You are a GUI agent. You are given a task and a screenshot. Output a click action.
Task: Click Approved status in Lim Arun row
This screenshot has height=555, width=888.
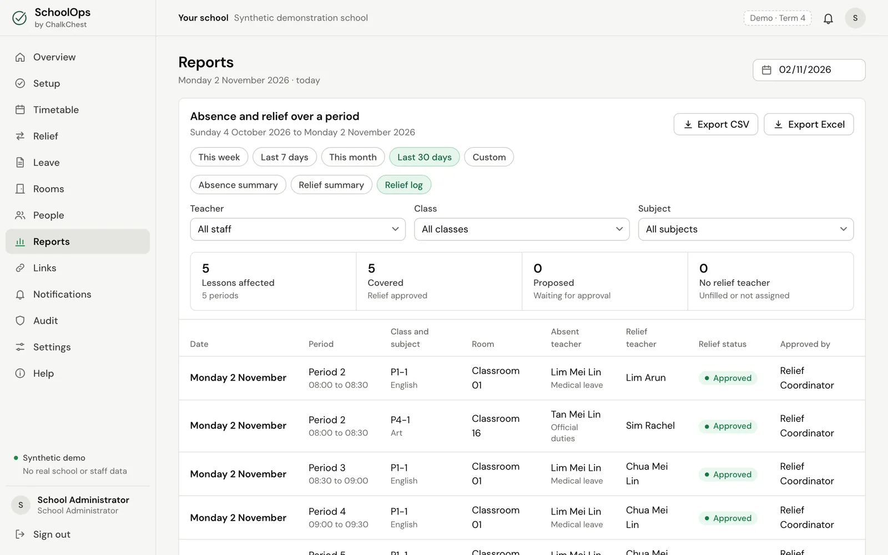pyautogui.click(x=728, y=378)
